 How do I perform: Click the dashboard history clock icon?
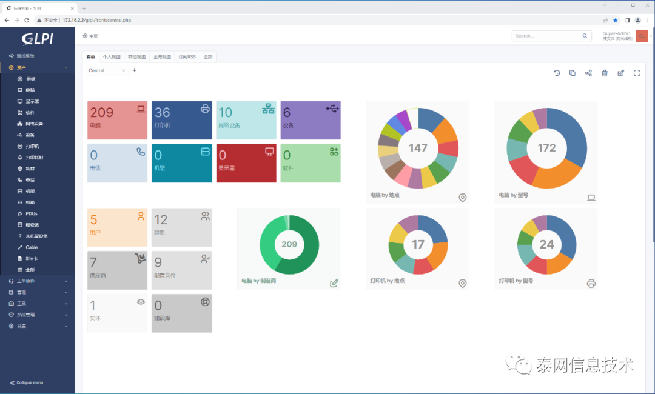556,73
